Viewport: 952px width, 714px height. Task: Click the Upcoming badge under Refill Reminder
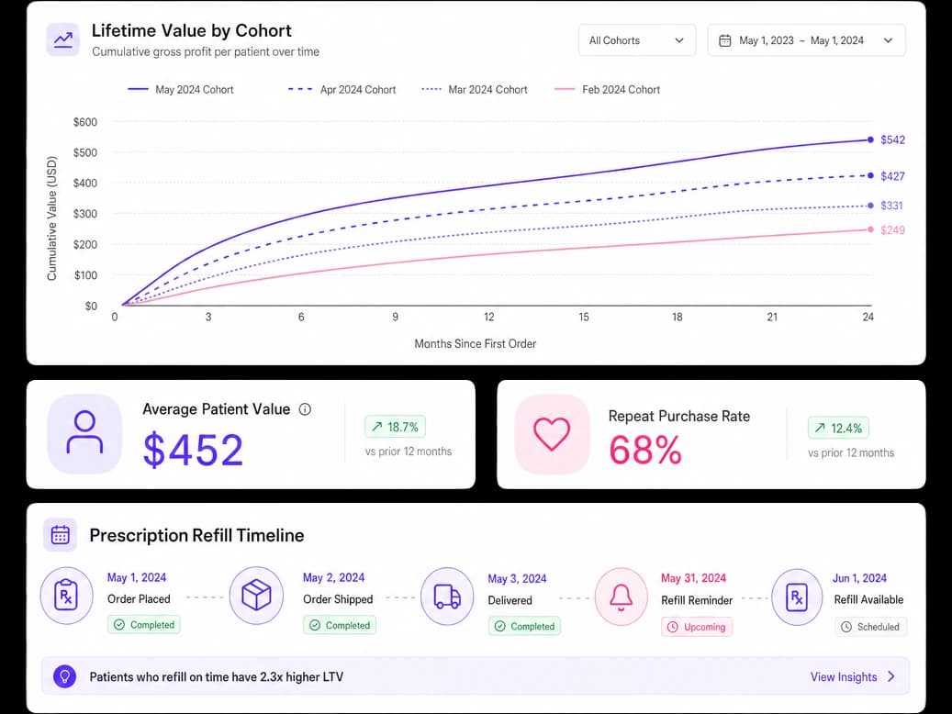point(697,627)
